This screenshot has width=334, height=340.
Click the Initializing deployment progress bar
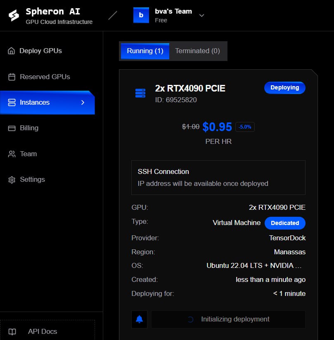coord(228,319)
